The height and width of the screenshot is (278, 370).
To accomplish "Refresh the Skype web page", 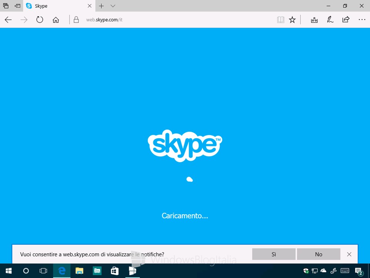I will coord(40,20).
